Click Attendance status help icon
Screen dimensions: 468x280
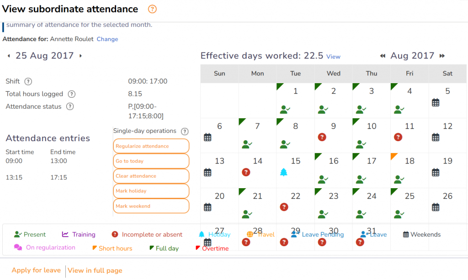[x=69, y=106]
